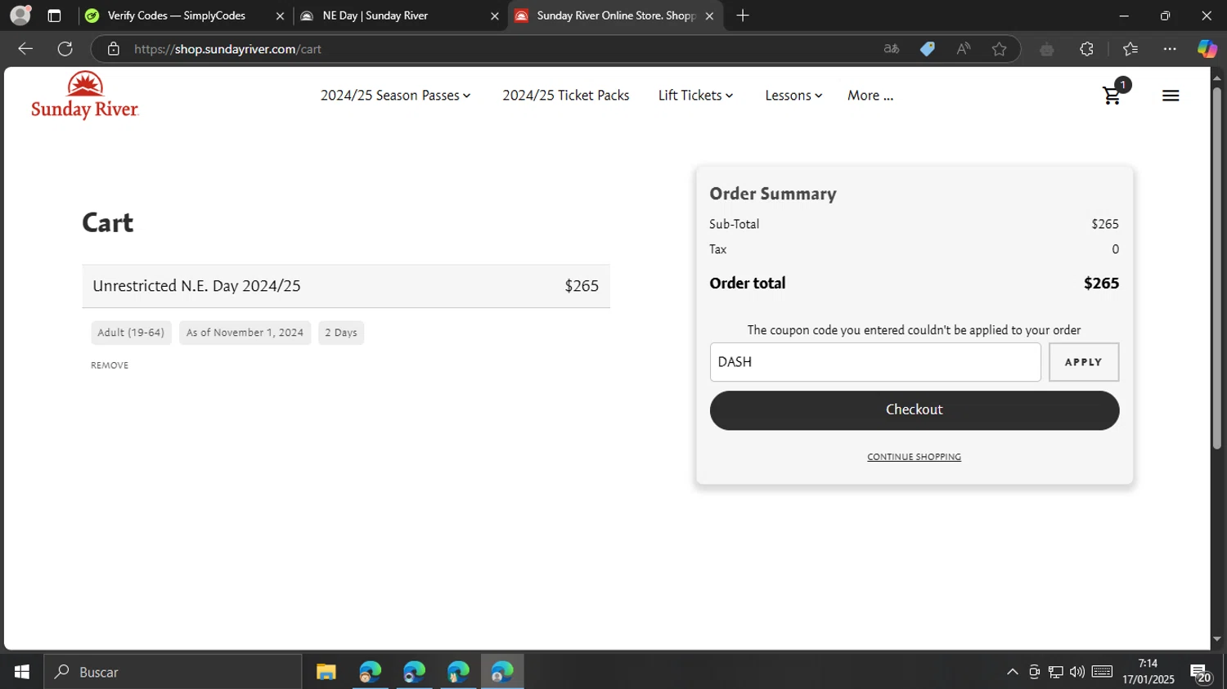1227x689 pixels.
Task: Expand the Lessons dropdown
Action: (x=793, y=96)
